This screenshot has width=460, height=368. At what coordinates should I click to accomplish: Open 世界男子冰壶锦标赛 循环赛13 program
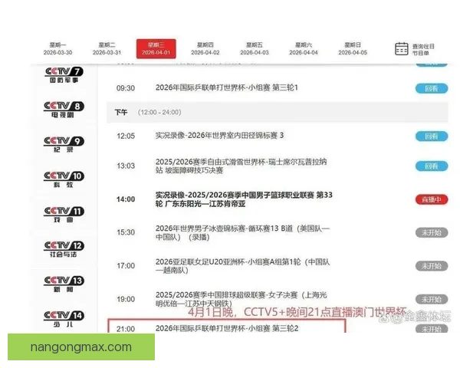point(242,233)
